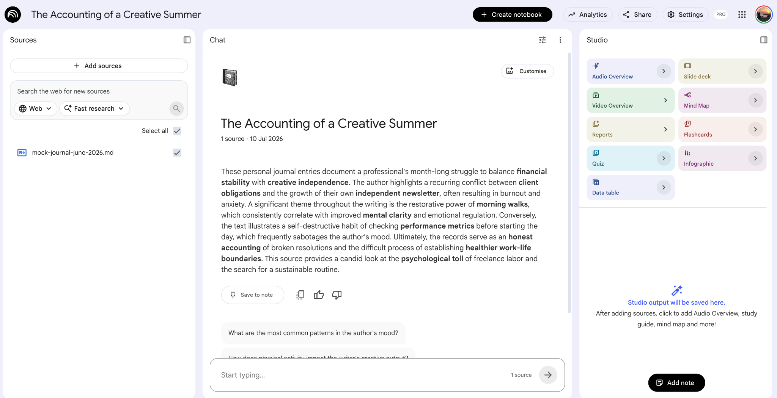The width and height of the screenshot is (777, 398).
Task: Expand Mind Map options chevron
Action: (755, 100)
